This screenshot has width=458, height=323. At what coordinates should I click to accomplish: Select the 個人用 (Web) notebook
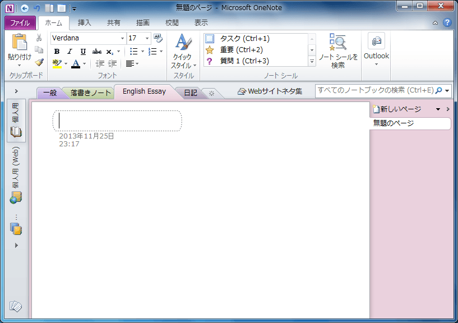point(16,176)
